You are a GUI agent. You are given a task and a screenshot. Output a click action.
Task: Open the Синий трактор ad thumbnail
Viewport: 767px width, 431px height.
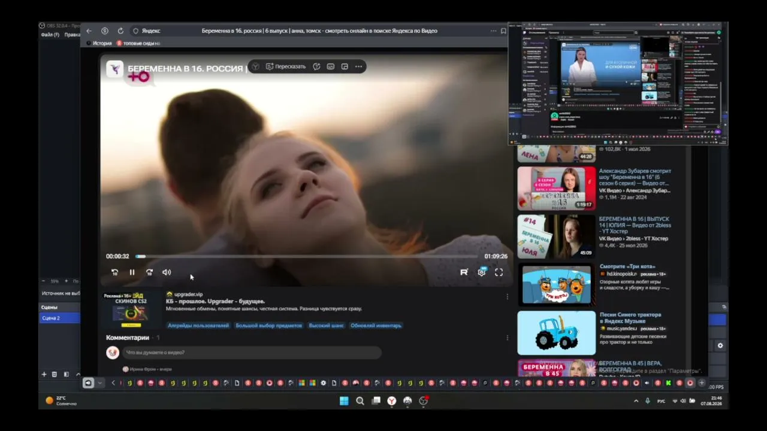point(557,333)
